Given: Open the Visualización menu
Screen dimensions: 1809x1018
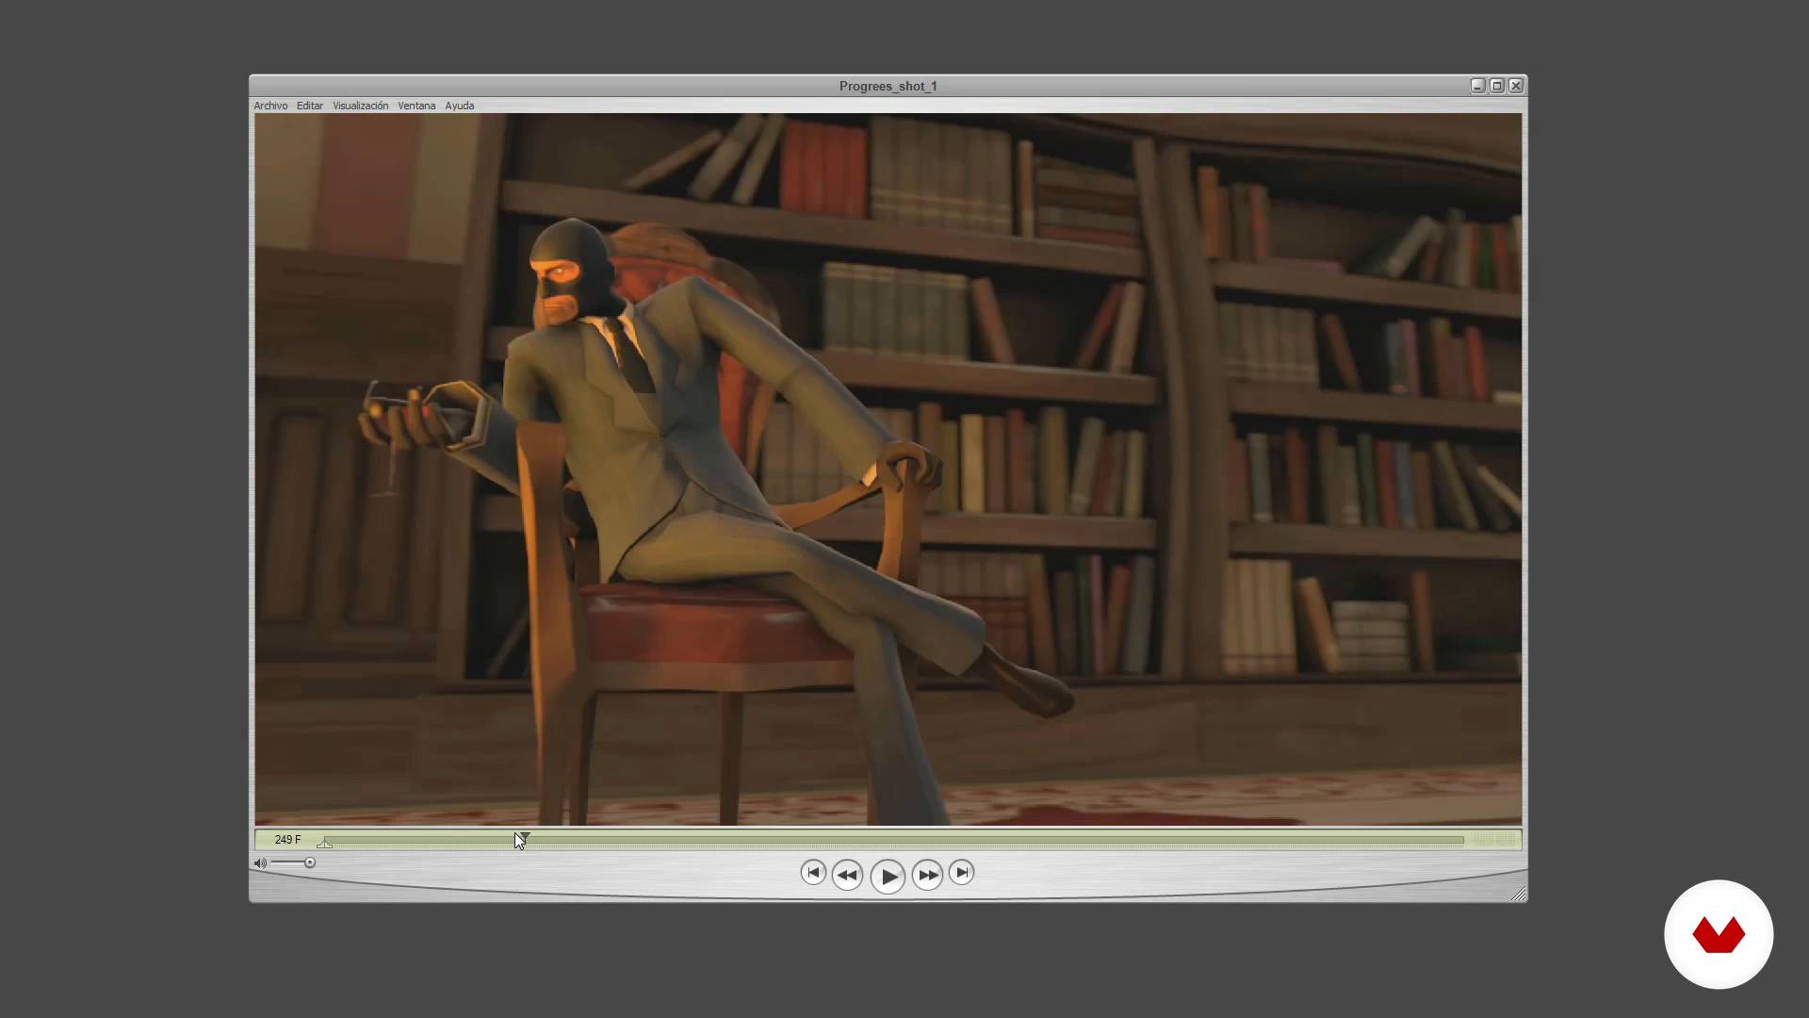Looking at the screenshot, I should (360, 106).
